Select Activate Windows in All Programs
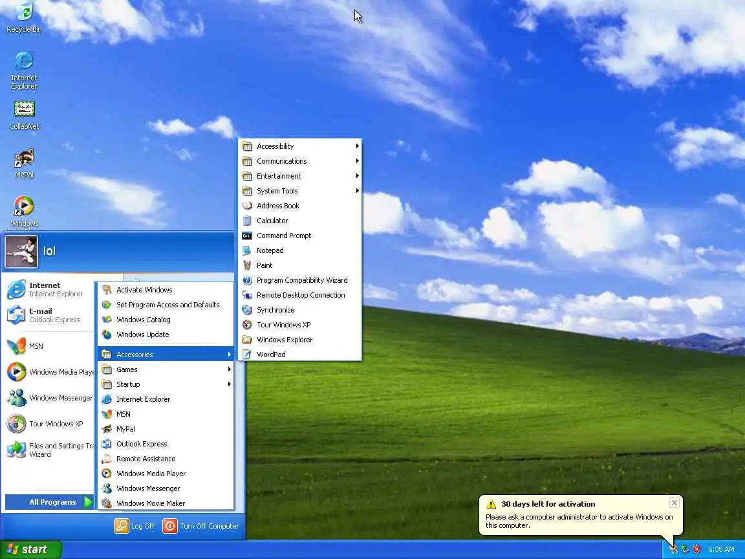The image size is (745, 559). (166, 290)
